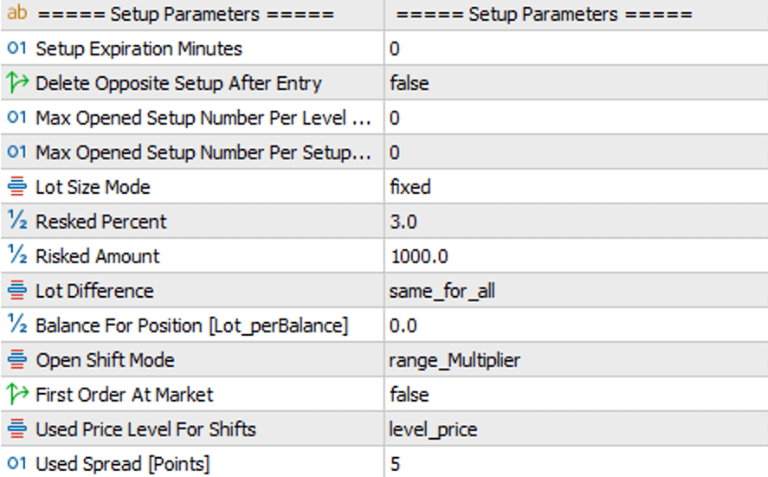Image resolution: width=768 pixels, height=477 pixels.
Task: Select 'Max Opened Setup Number Per Setup' label
Action: coord(203,152)
